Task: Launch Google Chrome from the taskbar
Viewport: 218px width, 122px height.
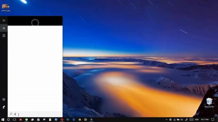Action: pyautogui.click(x=79, y=120)
